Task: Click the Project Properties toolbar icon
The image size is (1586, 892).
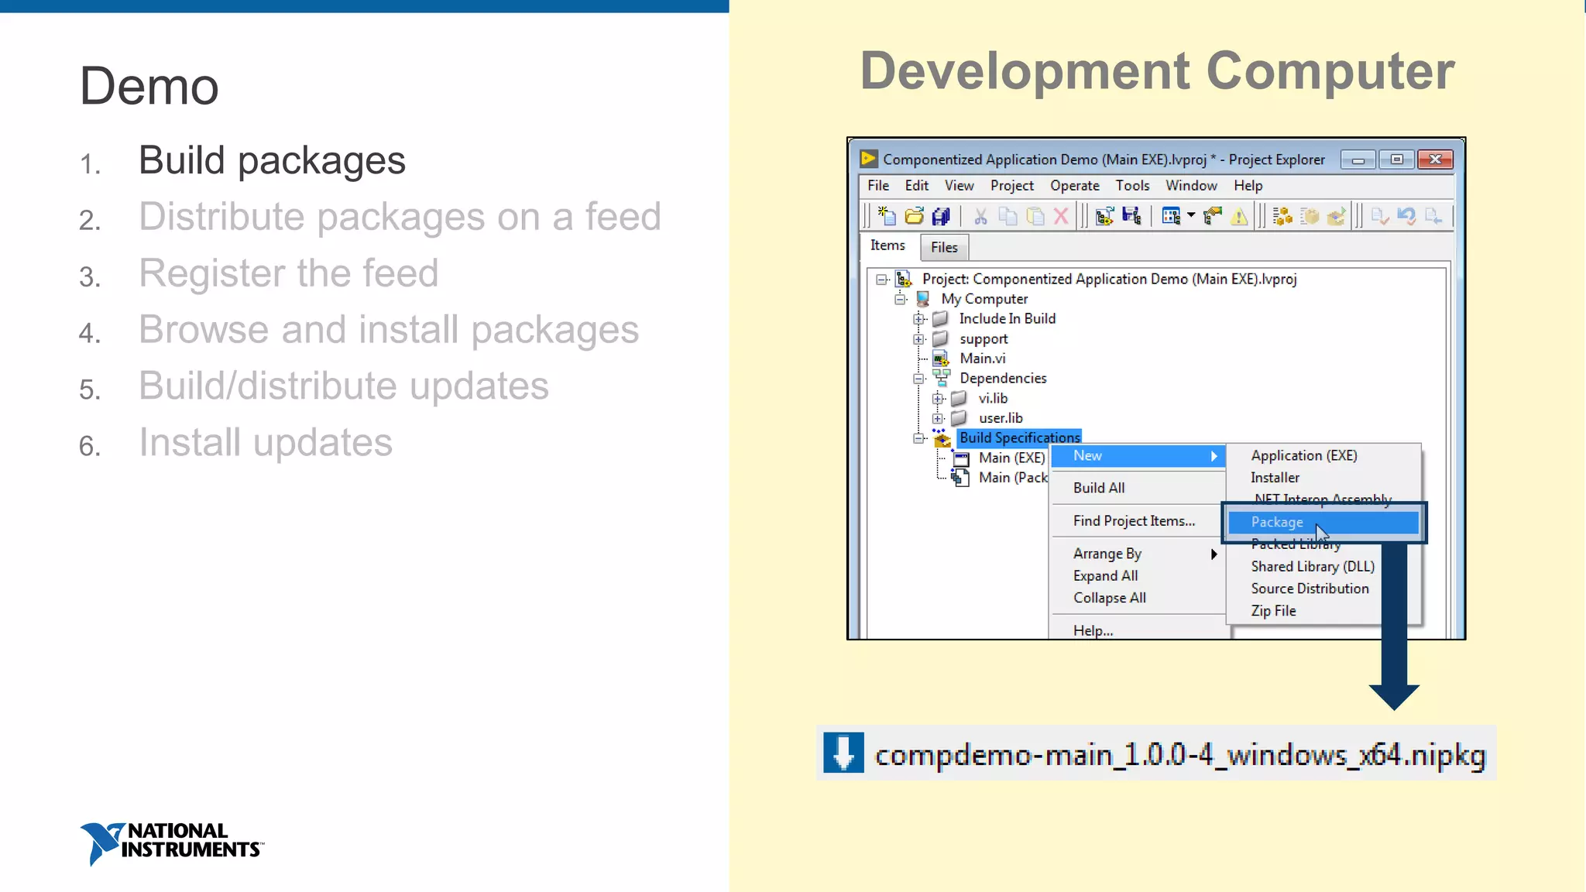Action: (1213, 216)
